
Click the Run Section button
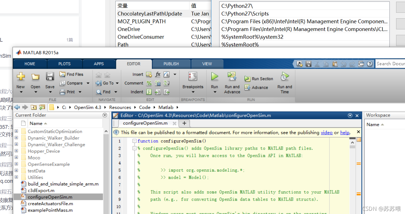click(x=259, y=79)
